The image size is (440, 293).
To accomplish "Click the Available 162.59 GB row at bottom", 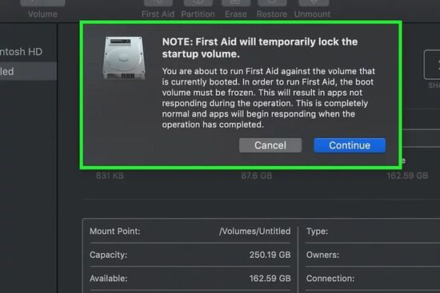I will pos(190,279).
